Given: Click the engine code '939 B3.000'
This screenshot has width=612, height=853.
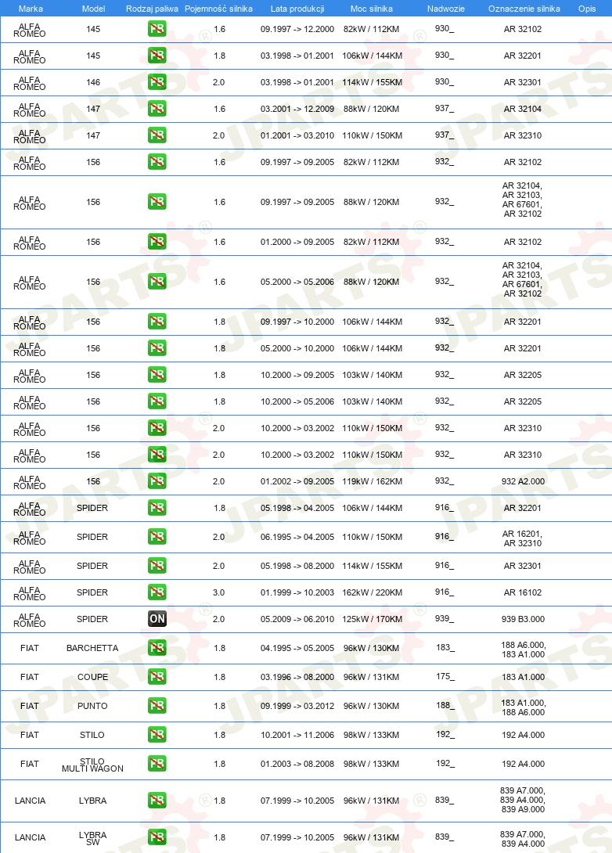Looking at the screenshot, I should tap(523, 619).
